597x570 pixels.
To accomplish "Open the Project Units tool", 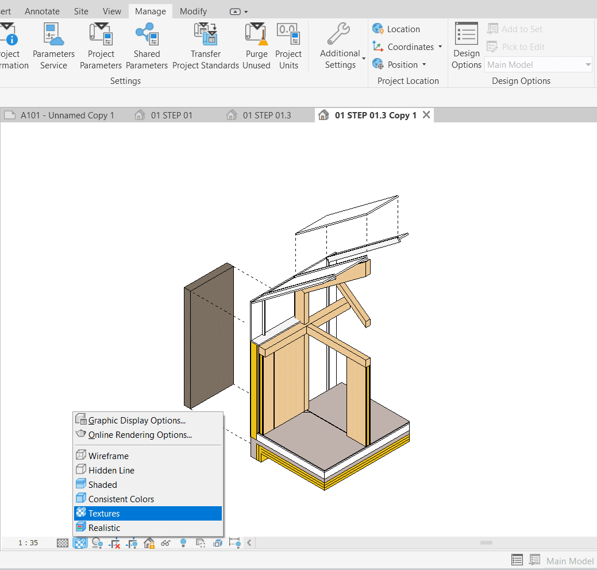I will 288,43.
